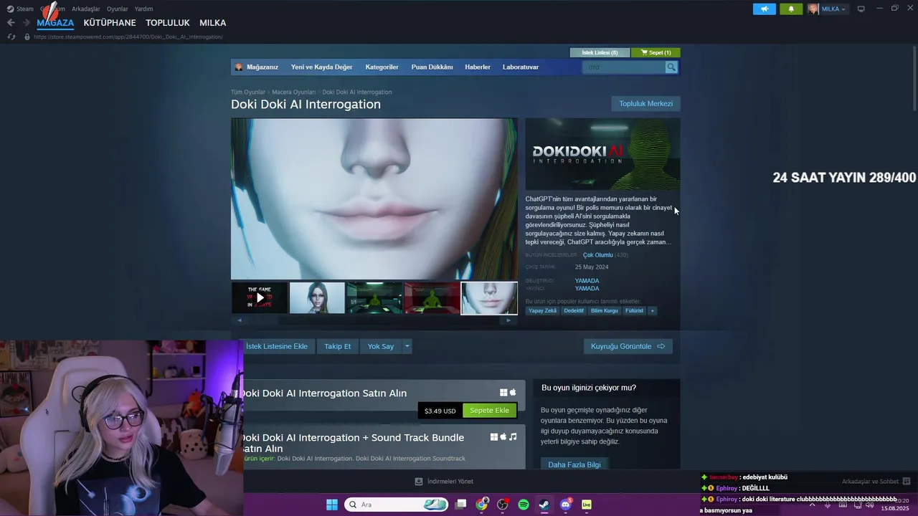
Task: Open the Oyunlar menu
Action: click(x=117, y=9)
